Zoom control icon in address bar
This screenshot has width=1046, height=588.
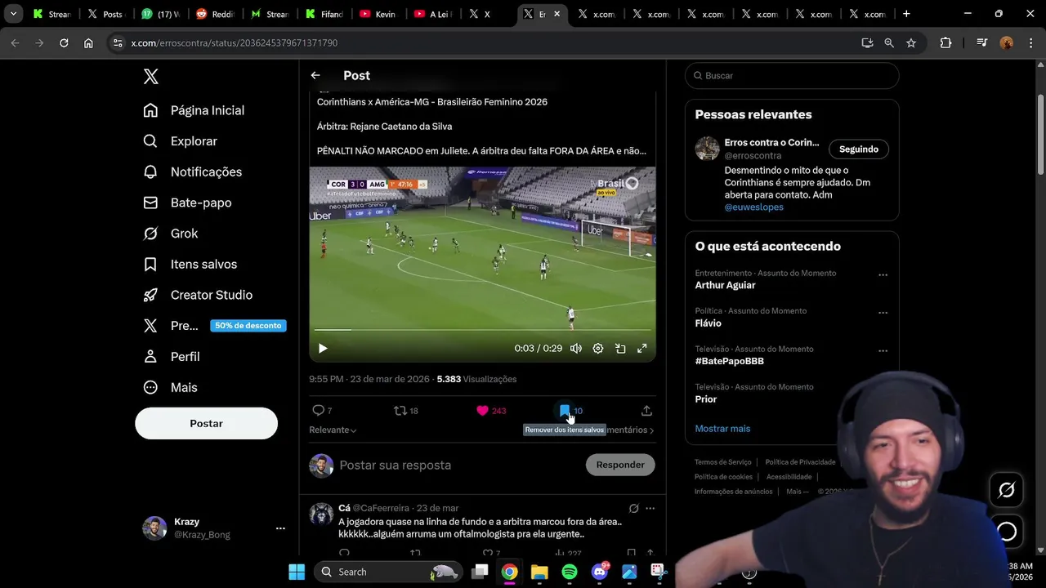(889, 42)
